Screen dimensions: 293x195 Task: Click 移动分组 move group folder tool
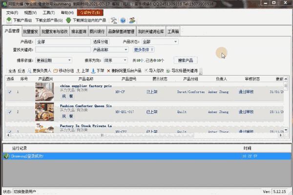[63, 71]
